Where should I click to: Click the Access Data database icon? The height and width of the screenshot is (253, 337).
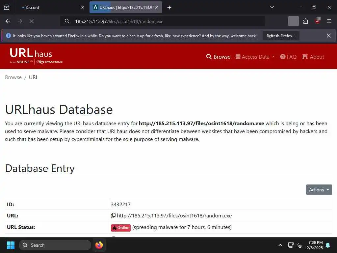pyautogui.click(x=238, y=57)
